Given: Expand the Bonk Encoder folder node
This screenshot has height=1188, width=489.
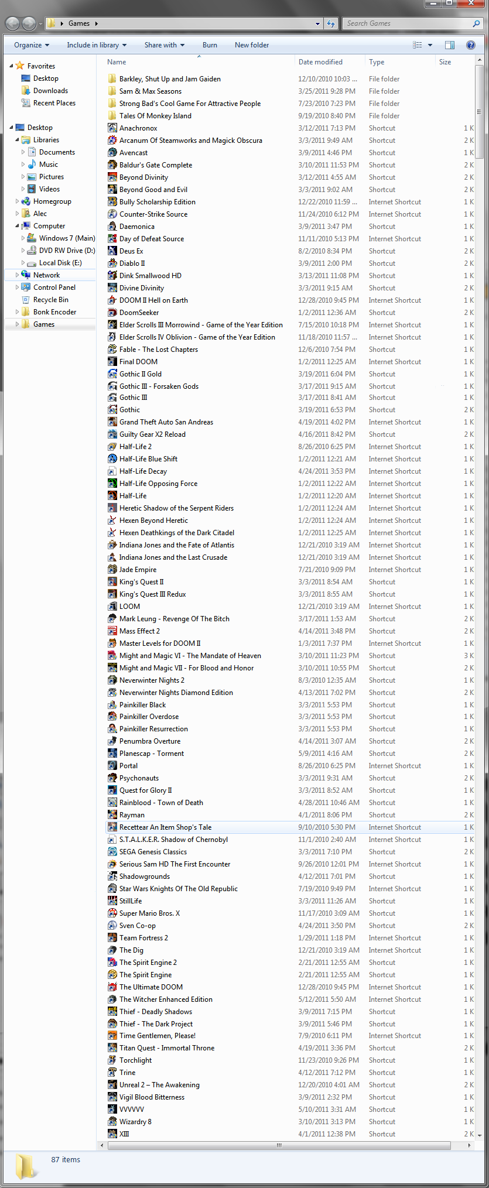Looking at the screenshot, I should (17, 312).
